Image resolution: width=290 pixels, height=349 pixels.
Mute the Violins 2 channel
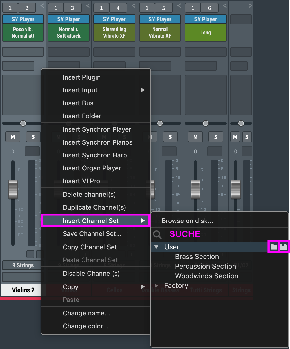point(13,137)
